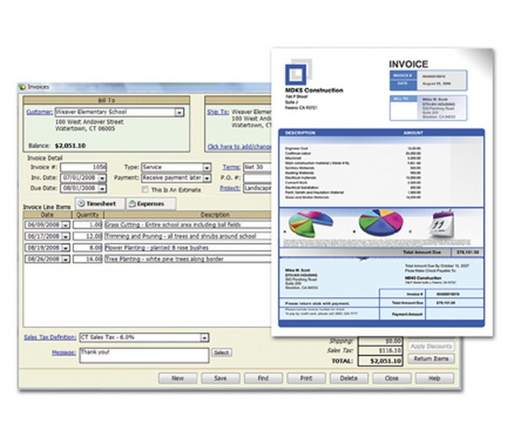The height and width of the screenshot is (423, 507).
Task: Click the Grass Cutting description field
Action: click(x=187, y=225)
